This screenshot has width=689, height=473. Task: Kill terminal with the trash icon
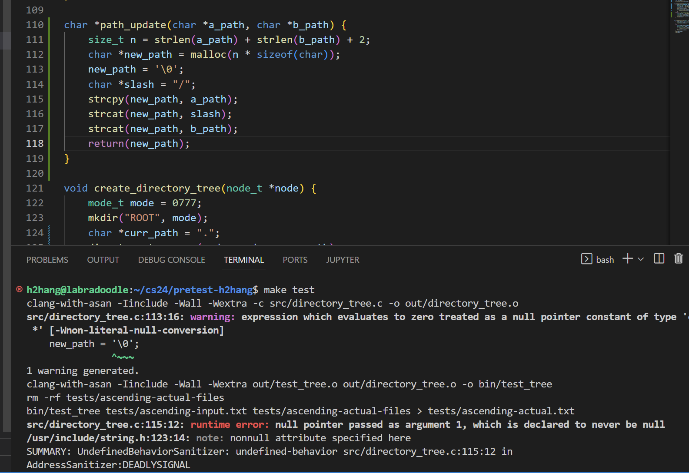point(679,259)
